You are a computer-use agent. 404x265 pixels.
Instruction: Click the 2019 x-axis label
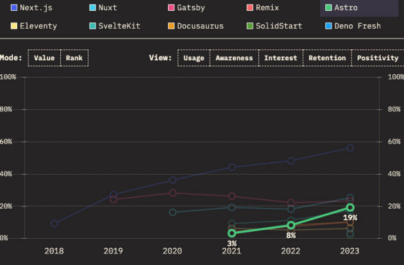coord(113,251)
